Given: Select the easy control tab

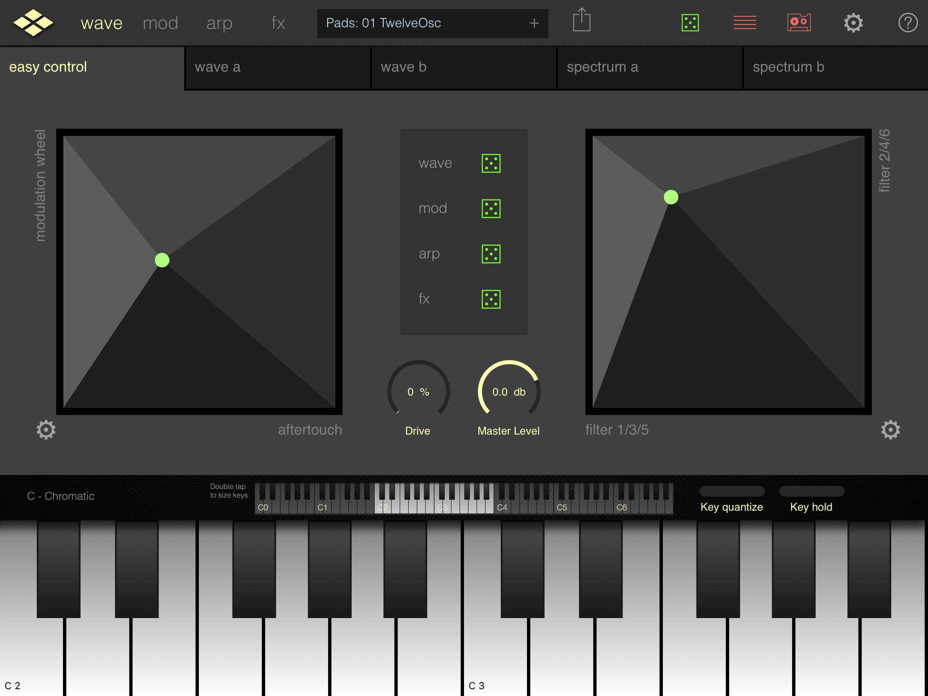Looking at the screenshot, I should [92, 68].
